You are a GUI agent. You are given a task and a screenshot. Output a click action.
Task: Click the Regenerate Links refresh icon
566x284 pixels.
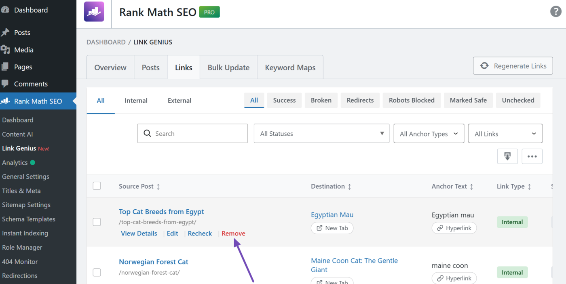485,65
